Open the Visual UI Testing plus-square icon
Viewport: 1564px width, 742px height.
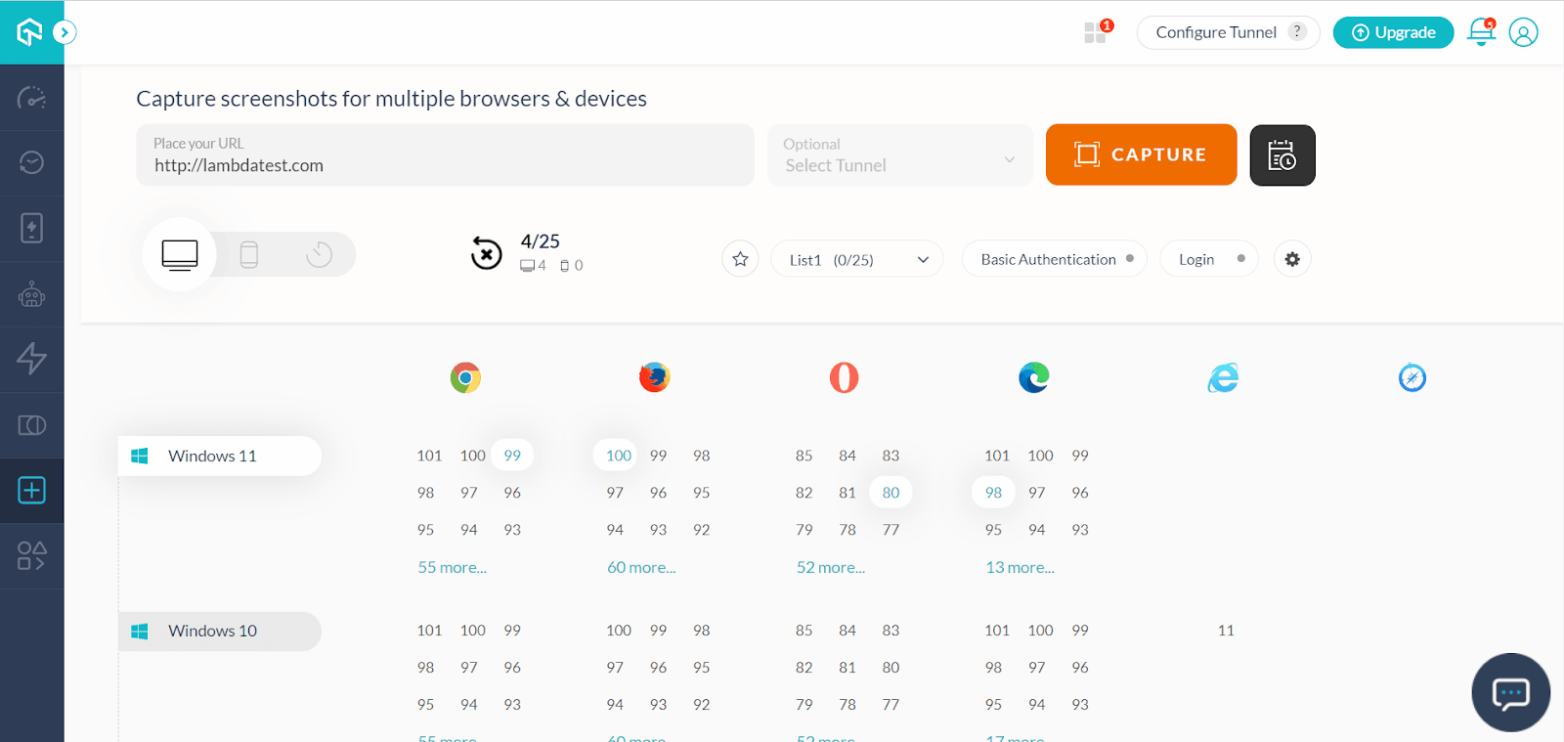point(31,490)
